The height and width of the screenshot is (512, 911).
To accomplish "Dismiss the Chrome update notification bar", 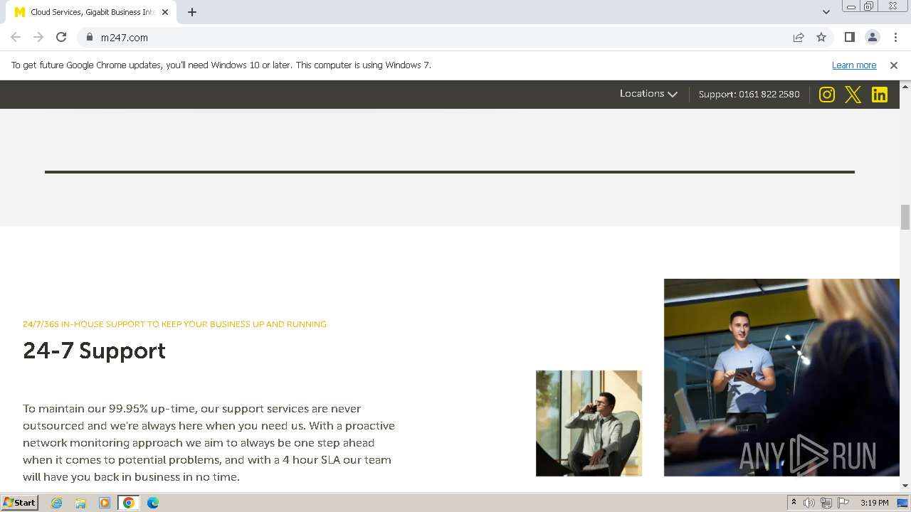I will pos(894,65).
